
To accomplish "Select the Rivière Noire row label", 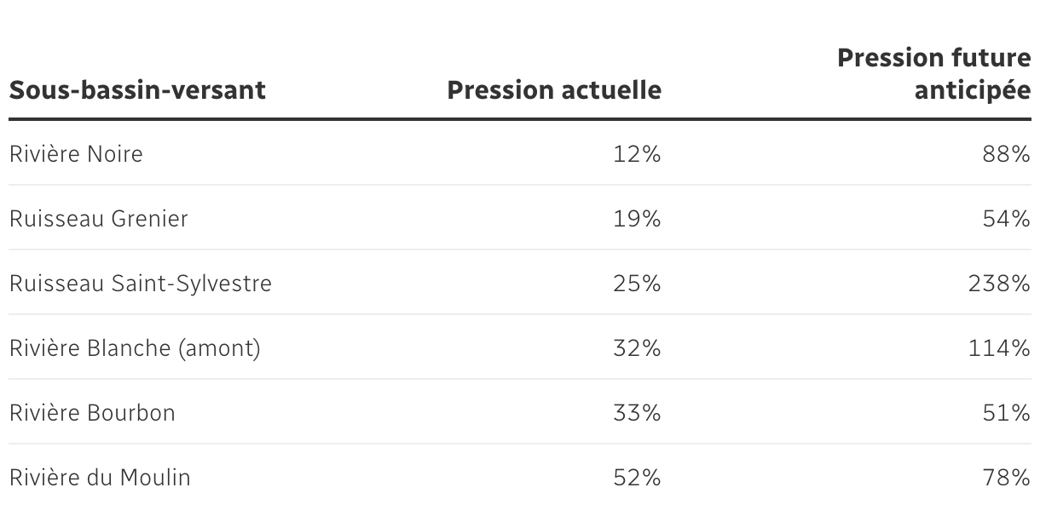I will [76, 154].
